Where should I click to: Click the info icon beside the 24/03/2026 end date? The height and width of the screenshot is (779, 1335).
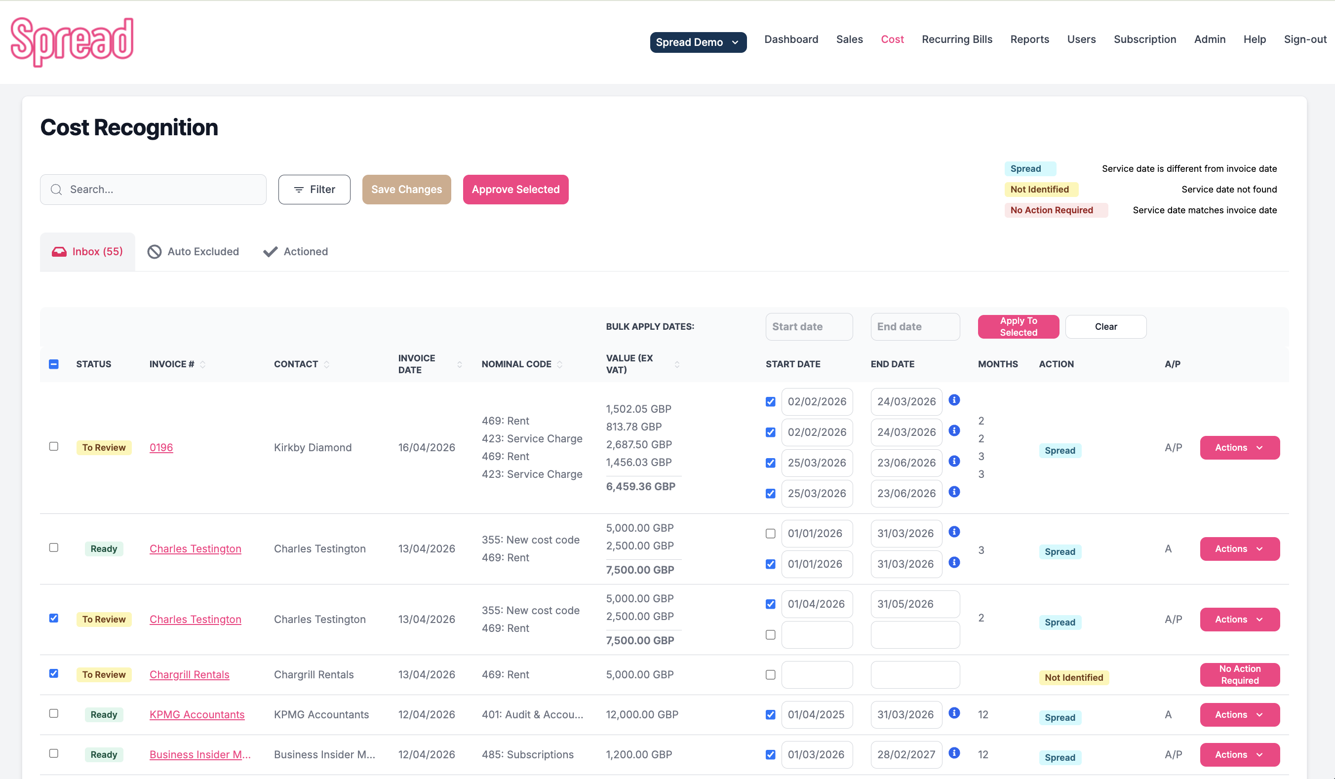click(955, 400)
